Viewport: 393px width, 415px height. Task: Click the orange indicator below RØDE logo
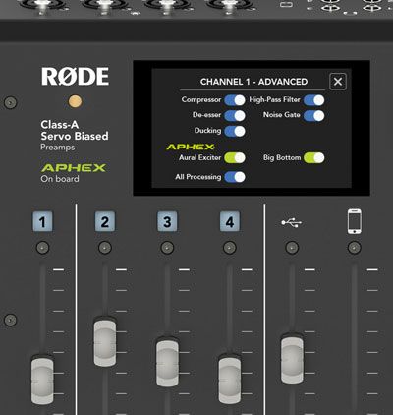[75, 101]
